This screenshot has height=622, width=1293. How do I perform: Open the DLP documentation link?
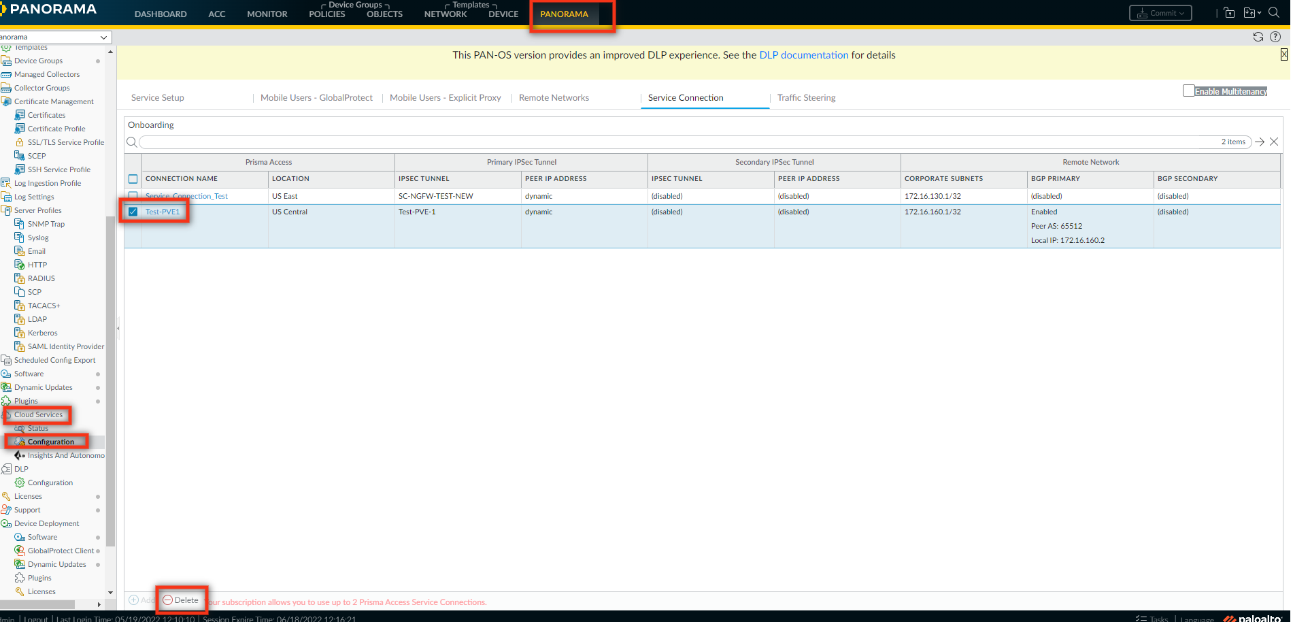[803, 55]
